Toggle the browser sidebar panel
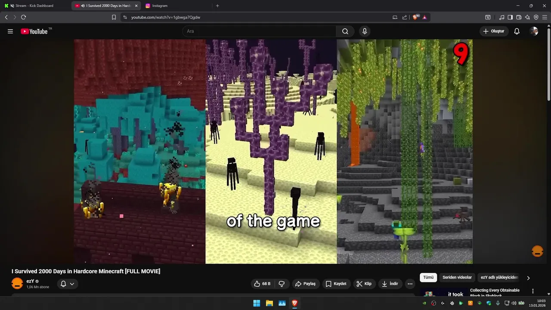This screenshot has height=310, width=551. click(510, 17)
